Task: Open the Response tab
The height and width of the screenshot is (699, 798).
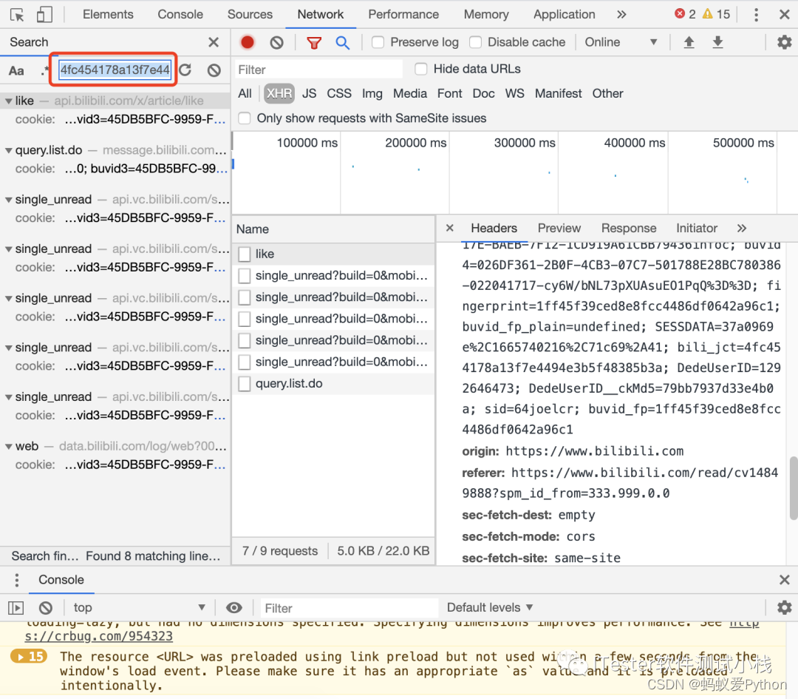Action: click(629, 229)
